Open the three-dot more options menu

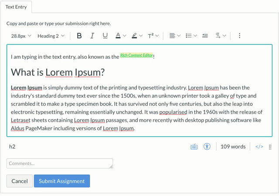[239, 36]
